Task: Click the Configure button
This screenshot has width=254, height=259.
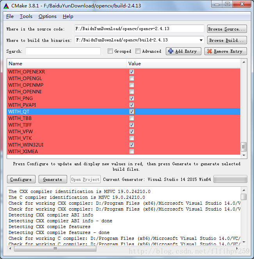Action: click(x=21, y=179)
